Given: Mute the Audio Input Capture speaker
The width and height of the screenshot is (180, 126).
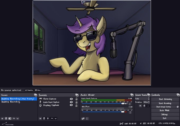Looking at the screenshot, I should coord(126,104).
